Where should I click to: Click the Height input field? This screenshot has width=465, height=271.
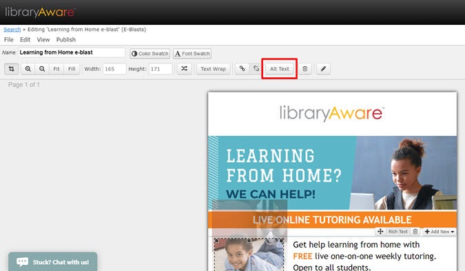tap(161, 69)
